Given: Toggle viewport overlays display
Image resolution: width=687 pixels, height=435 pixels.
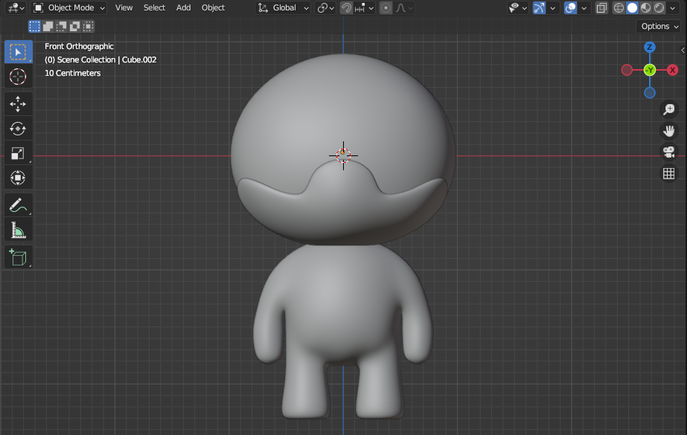Looking at the screenshot, I should 569,7.
